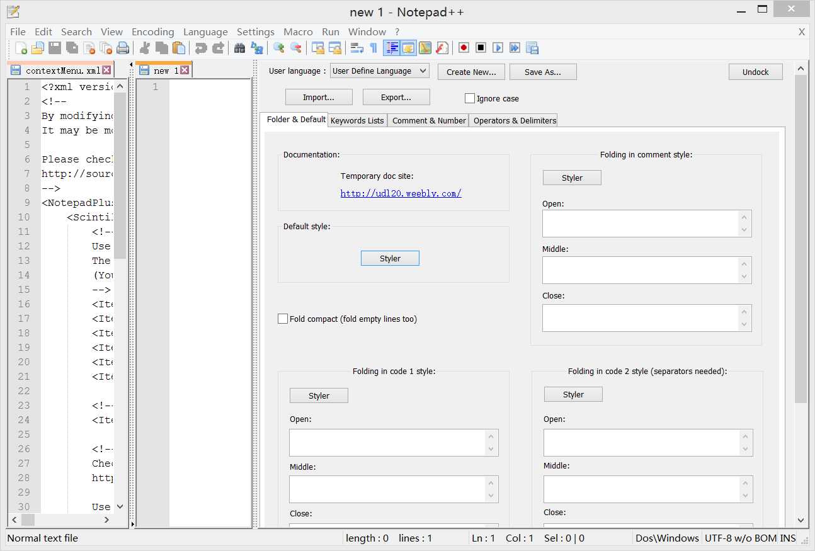Viewport: 815px width, 551px height.
Task: Show all characters with pilcrow icon
Action: coord(373,48)
